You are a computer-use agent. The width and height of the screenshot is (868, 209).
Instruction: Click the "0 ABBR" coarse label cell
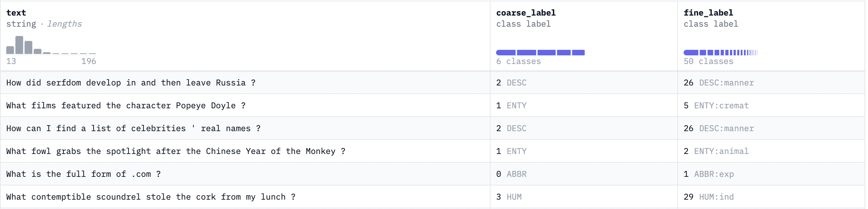coord(511,174)
